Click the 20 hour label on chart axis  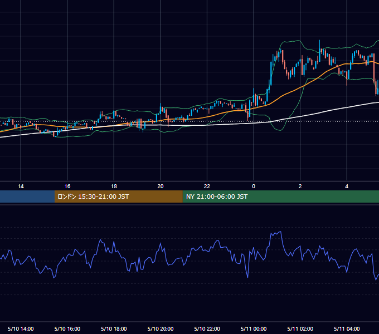point(161,186)
